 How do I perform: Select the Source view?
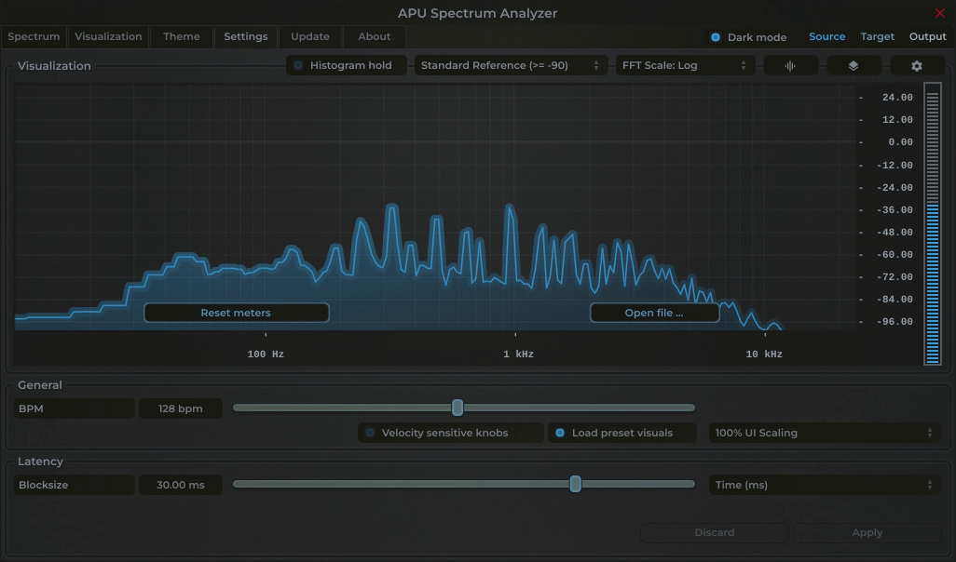(x=826, y=36)
